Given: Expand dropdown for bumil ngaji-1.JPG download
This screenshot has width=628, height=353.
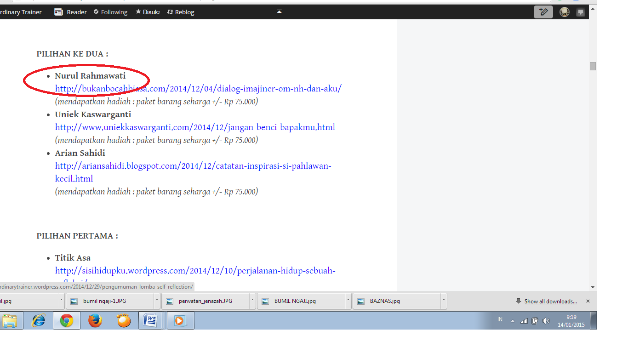Looking at the screenshot, I should pos(157,301).
